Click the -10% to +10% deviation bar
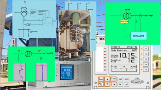The height and width of the screenshot is (90, 161). coord(124,68)
